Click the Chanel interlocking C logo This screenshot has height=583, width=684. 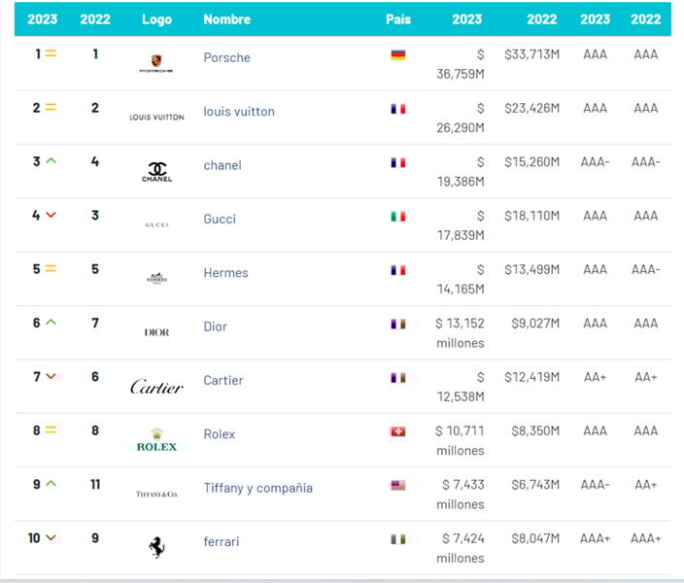[156, 170]
